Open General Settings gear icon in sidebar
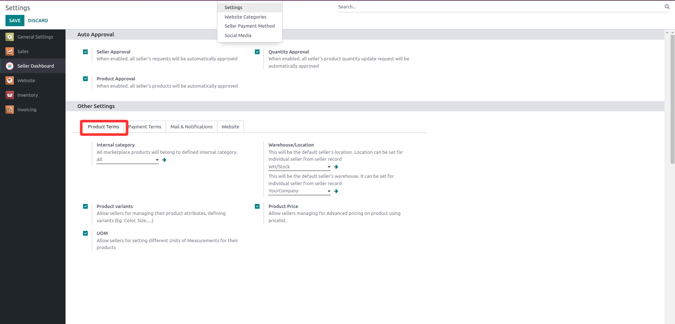 (x=10, y=37)
